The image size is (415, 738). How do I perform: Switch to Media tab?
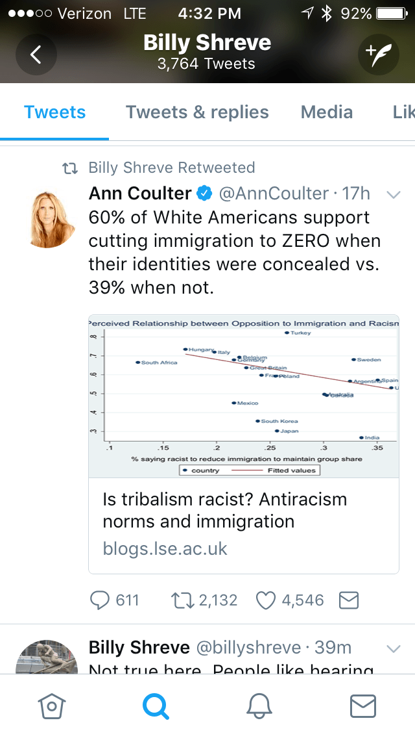pos(327,112)
